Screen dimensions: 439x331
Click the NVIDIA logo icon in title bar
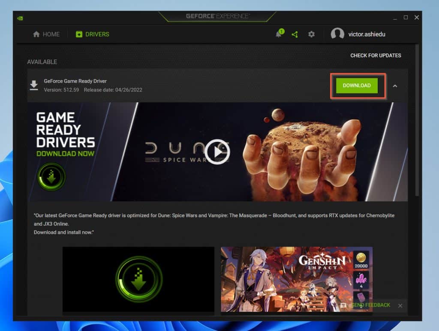tap(20, 18)
